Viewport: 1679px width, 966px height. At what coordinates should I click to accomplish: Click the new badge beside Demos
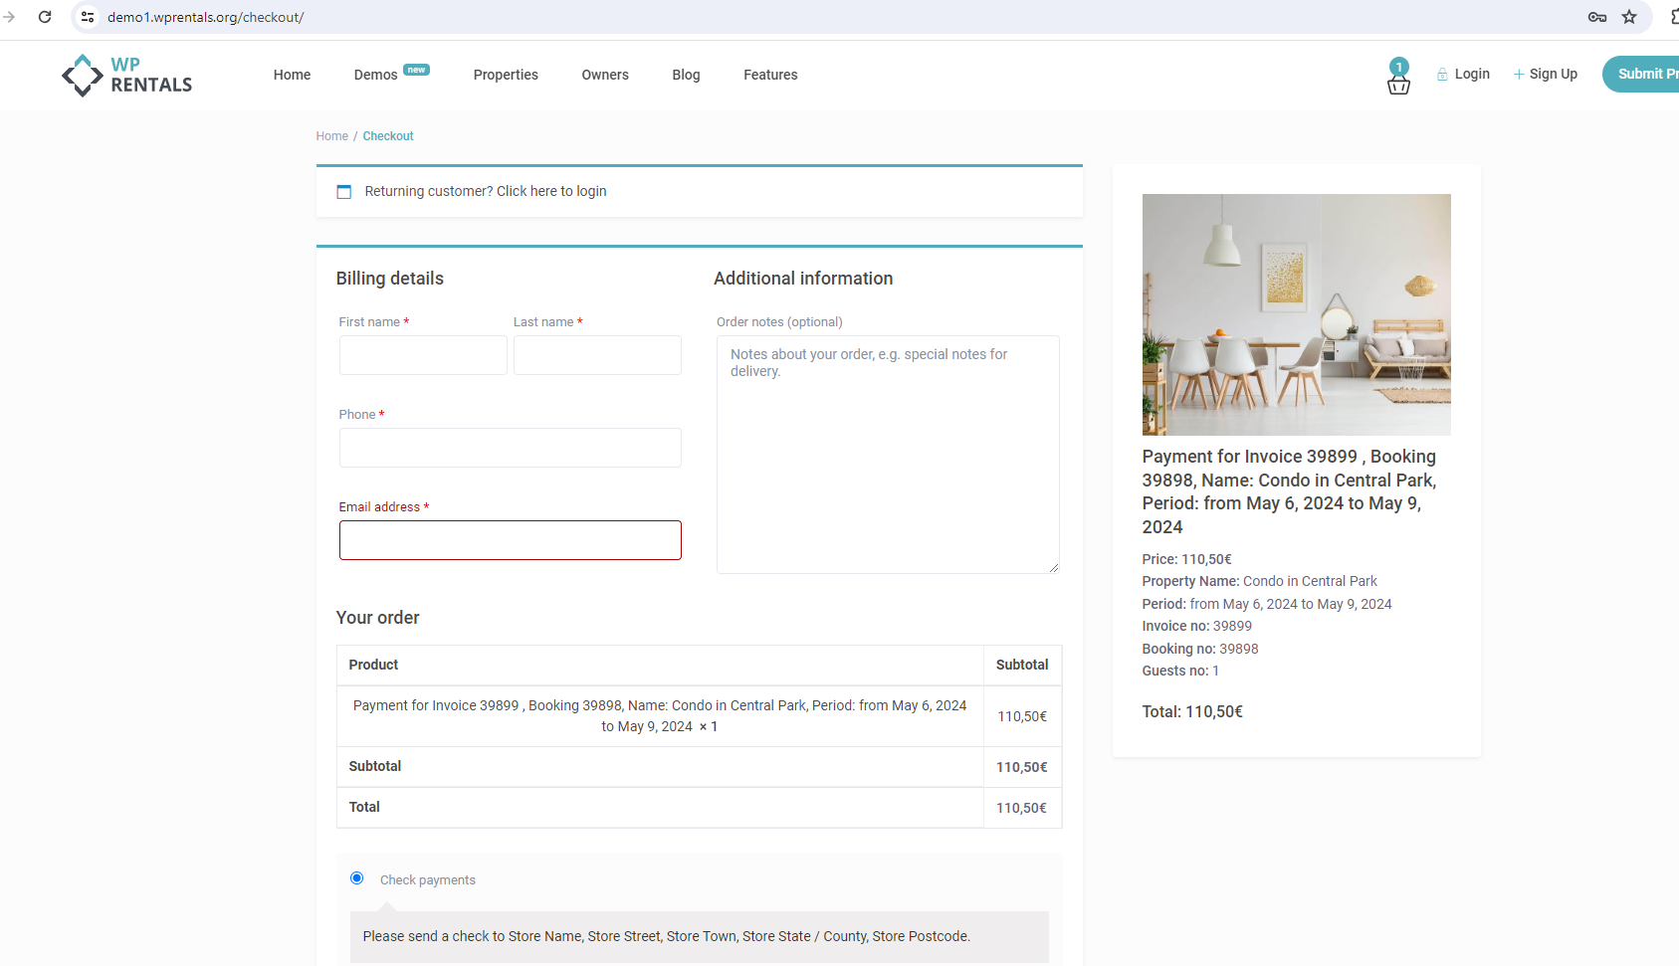pos(416,70)
